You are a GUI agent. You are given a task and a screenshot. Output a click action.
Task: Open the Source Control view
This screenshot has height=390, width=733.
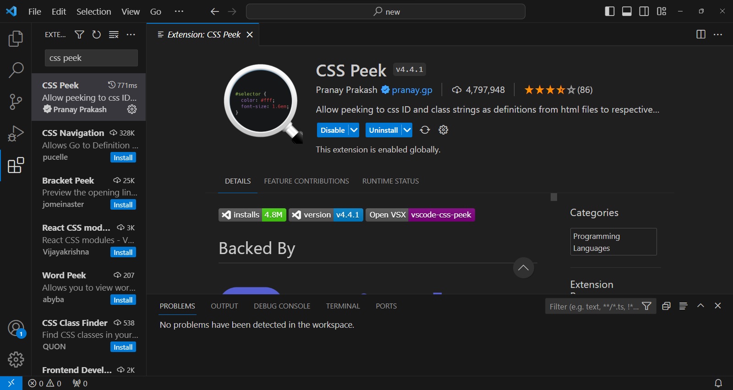16,102
